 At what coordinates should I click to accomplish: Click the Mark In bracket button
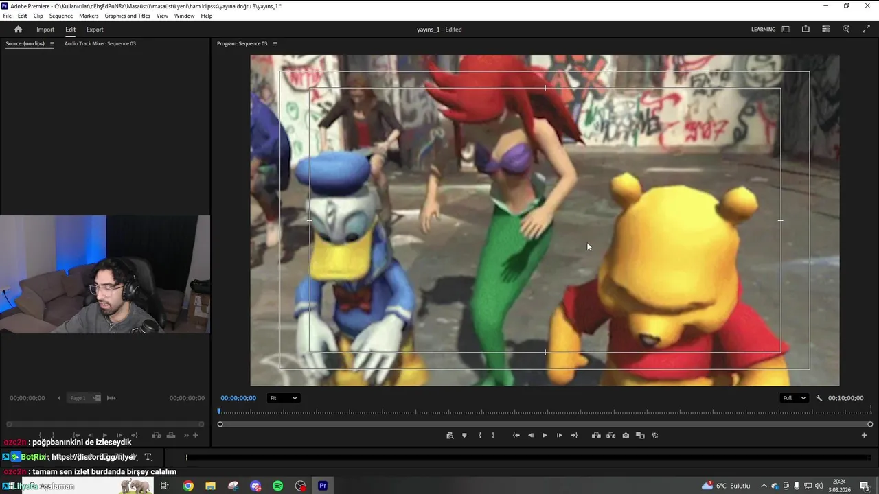pos(479,436)
